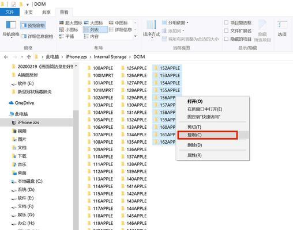Image resolution: width=293 pixels, height=230 pixels.
Task: Choose medium icons layout
Action: pos(118,23)
